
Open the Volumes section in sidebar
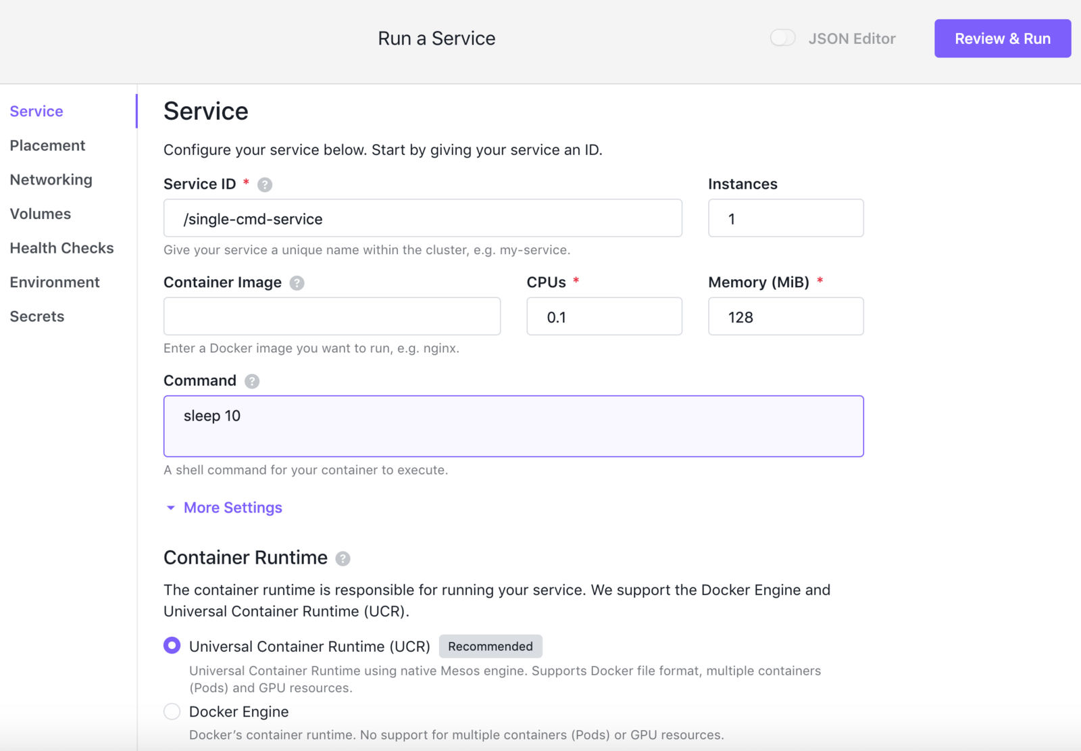coord(40,214)
